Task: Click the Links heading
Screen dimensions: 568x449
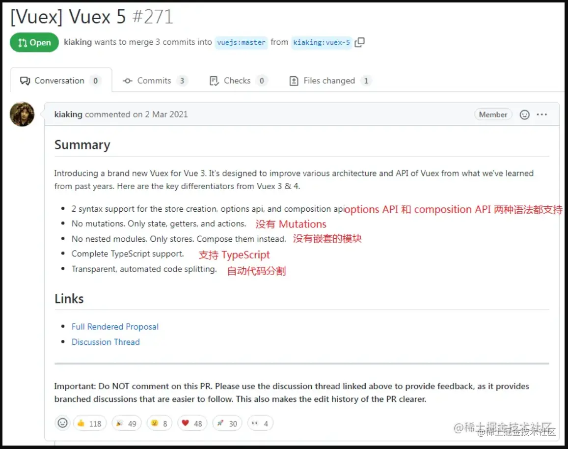Action: point(69,299)
